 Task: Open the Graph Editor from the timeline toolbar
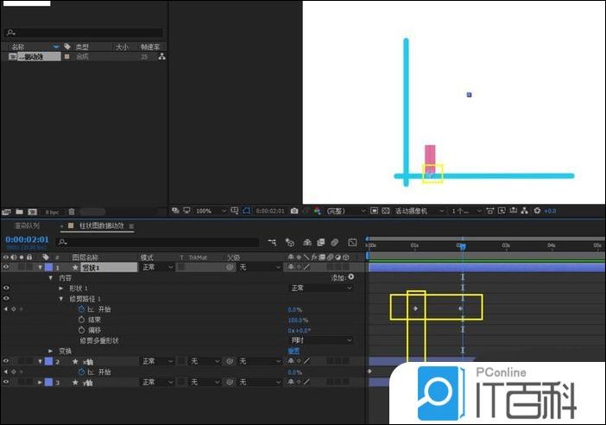click(x=352, y=243)
